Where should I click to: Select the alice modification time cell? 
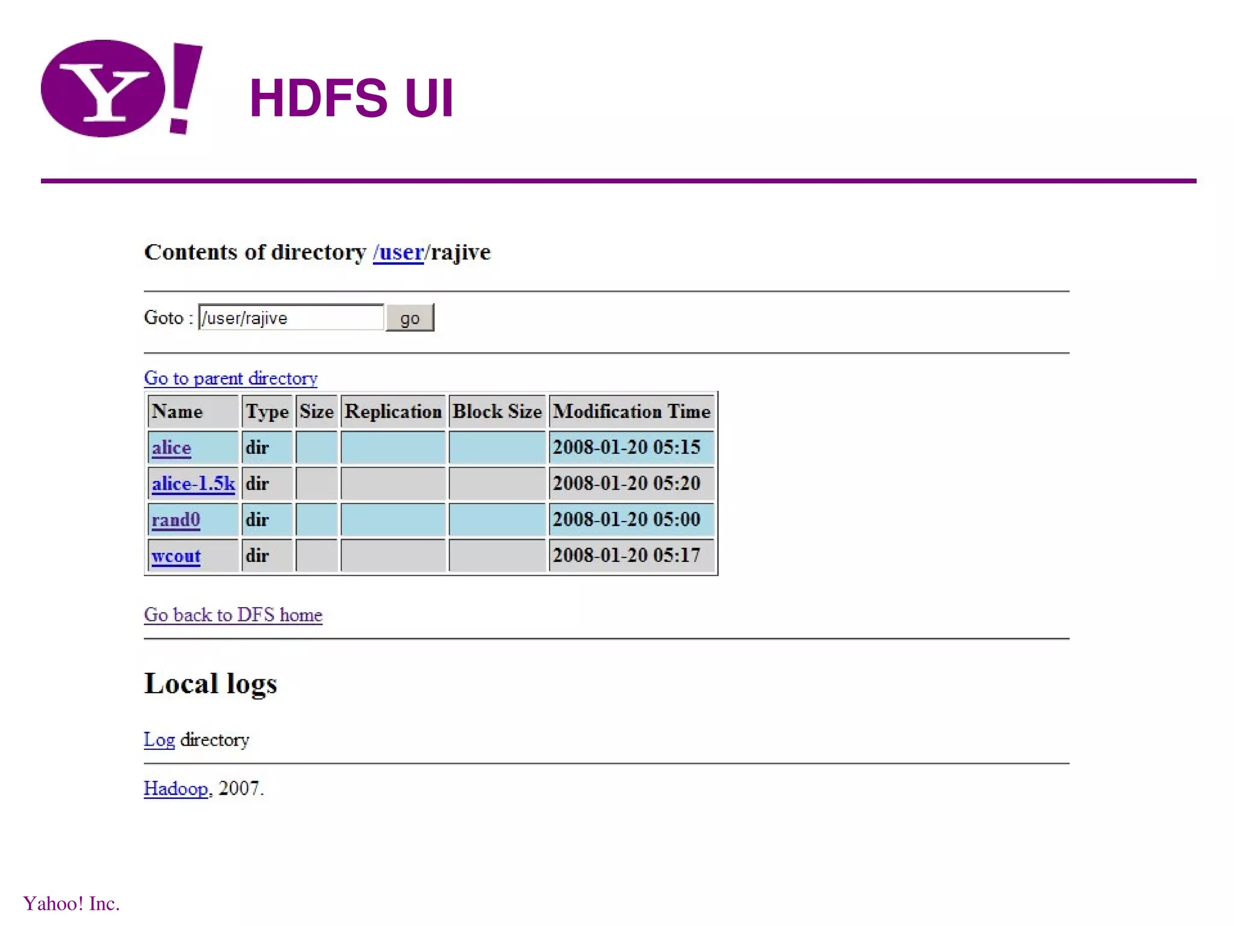(627, 447)
